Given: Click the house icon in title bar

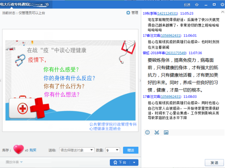Looking at the screenshot, I should click(197, 5).
